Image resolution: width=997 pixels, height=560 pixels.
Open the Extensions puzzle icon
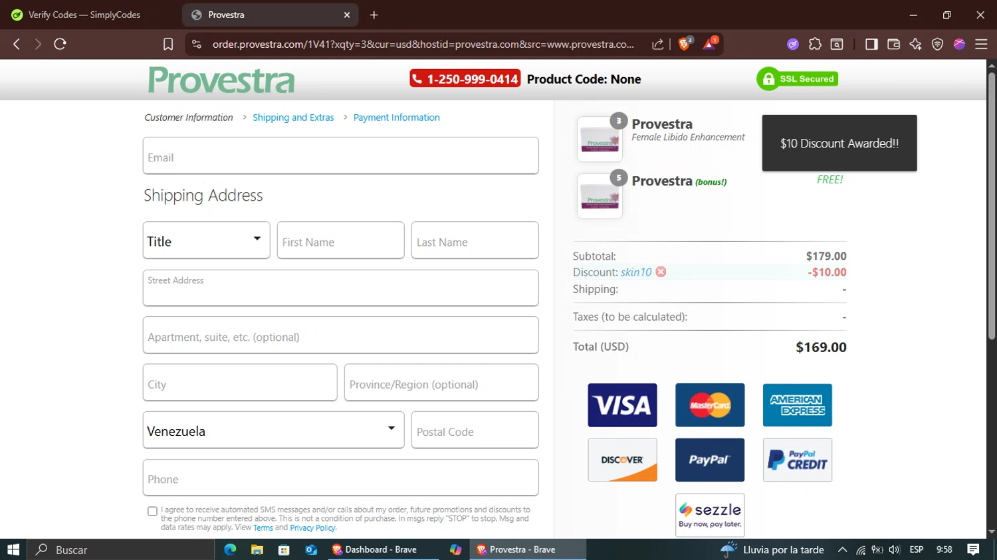(815, 44)
